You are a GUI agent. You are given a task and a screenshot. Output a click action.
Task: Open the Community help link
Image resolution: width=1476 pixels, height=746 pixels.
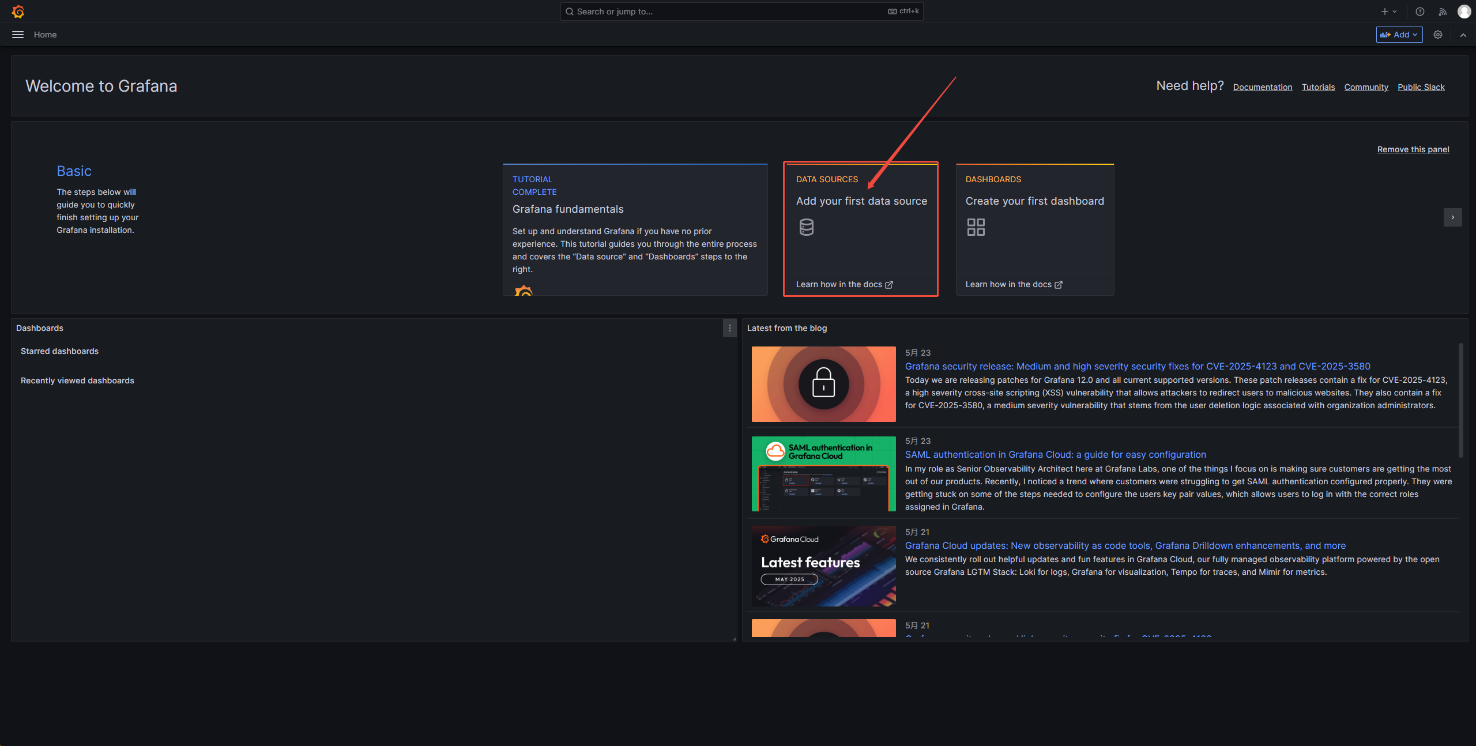click(1366, 87)
